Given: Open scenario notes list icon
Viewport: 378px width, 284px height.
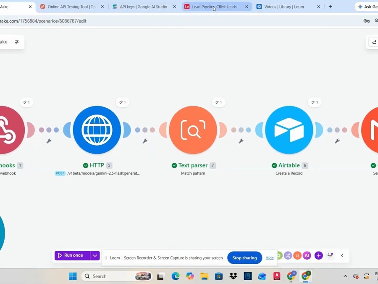Looking at the screenshot, I should [x=330, y=255].
